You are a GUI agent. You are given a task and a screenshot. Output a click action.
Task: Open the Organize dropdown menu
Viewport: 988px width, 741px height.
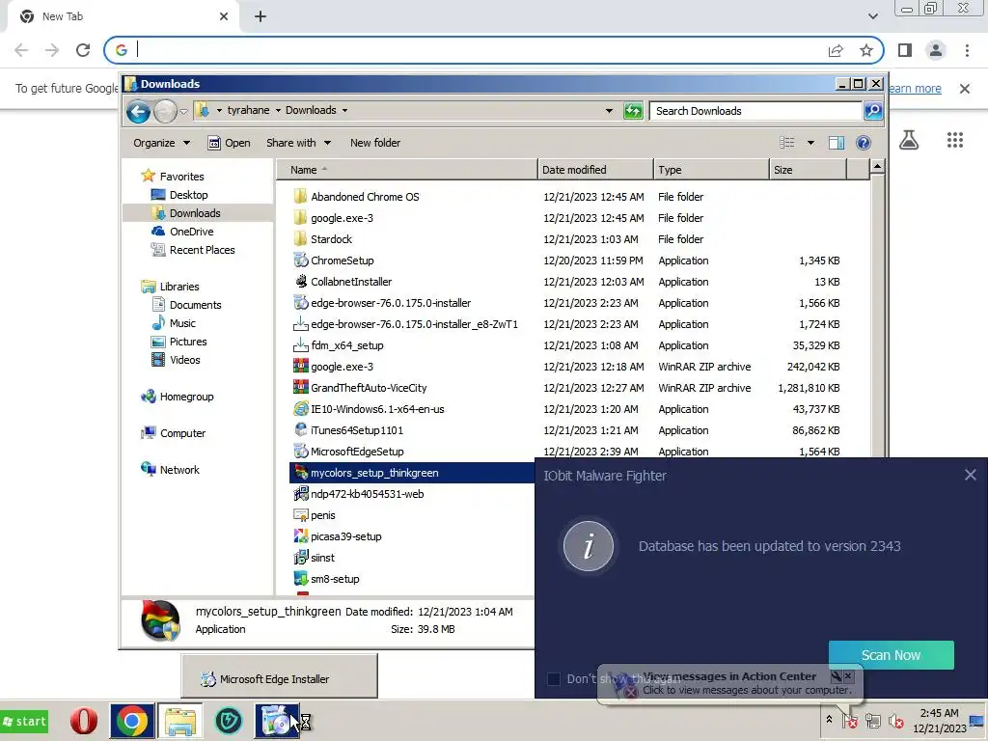[x=162, y=143]
